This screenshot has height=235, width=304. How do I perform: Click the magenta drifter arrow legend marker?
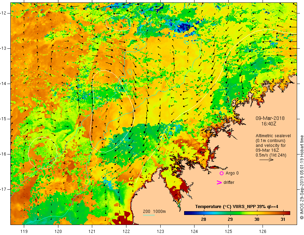point(219,182)
